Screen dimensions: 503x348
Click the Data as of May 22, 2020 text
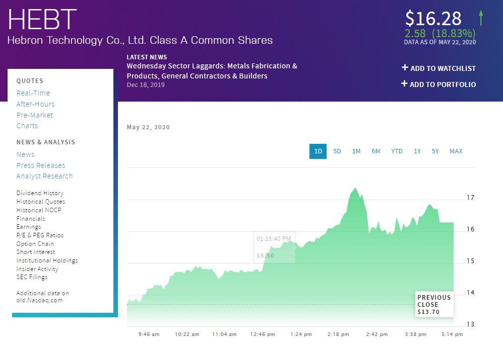click(440, 42)
